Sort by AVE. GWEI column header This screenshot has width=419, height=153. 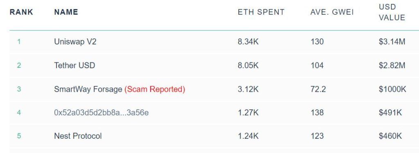point(332,12)
